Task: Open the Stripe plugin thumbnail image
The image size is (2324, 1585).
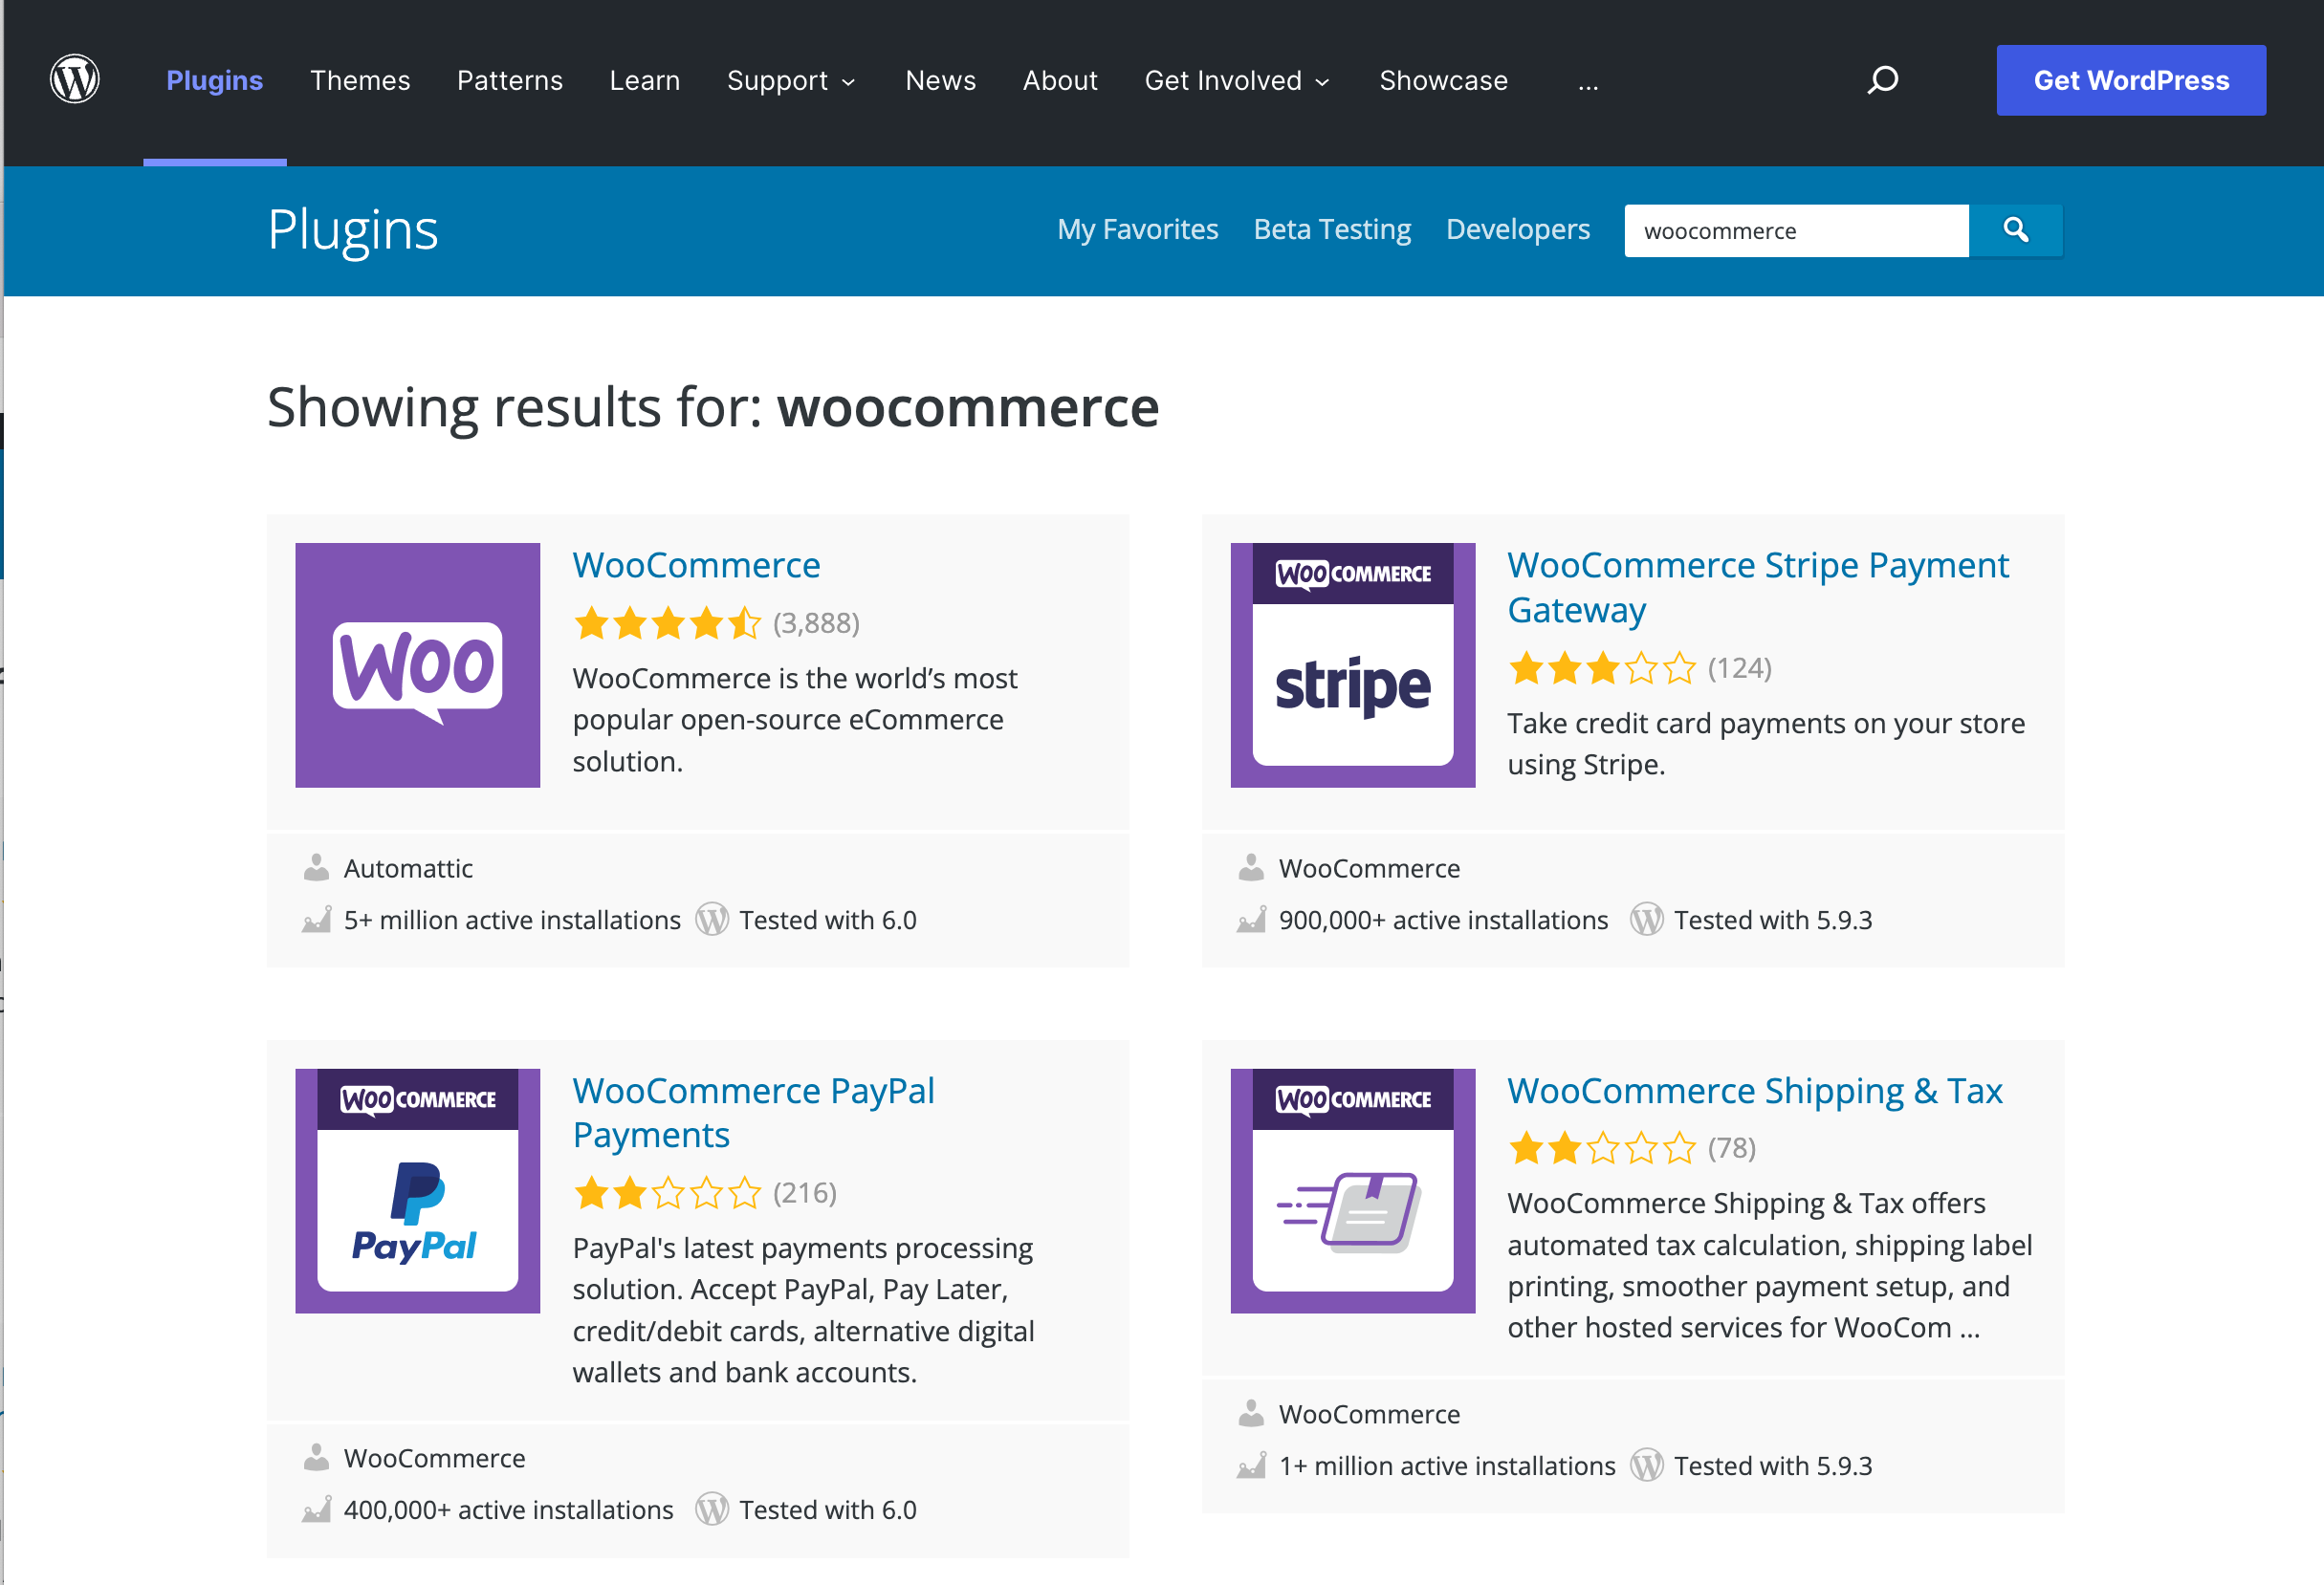Action: pos(1352,664)
